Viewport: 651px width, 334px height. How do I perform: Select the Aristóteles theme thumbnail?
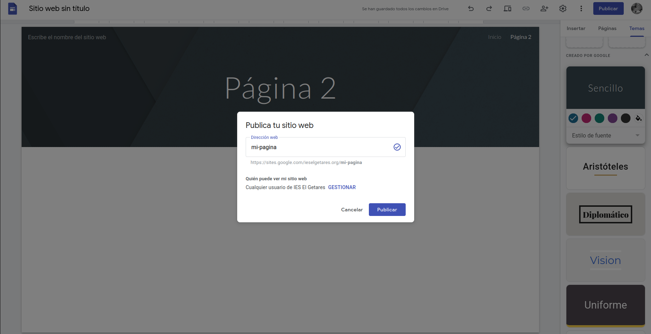pos(605,168)
